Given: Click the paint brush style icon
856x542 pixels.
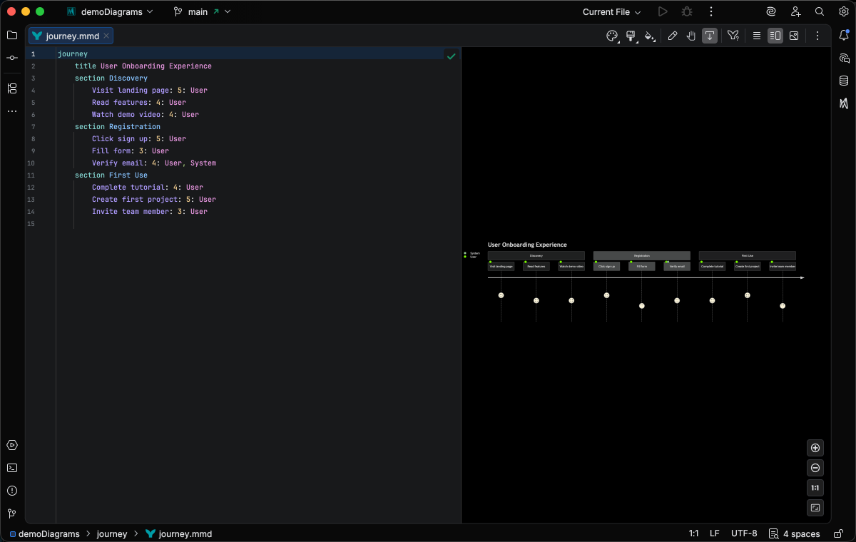Looking at the screenshot, I should [x=631, y=36].
